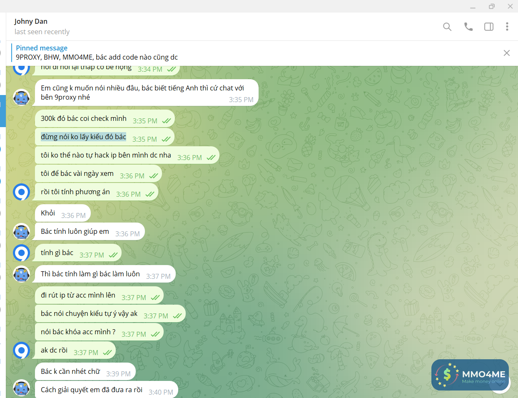Viewport: 518px width, 398px height.
Task: Select the message 'Thì bác tính làm gì bác làm luôn'
Action: tap(104, 274)
